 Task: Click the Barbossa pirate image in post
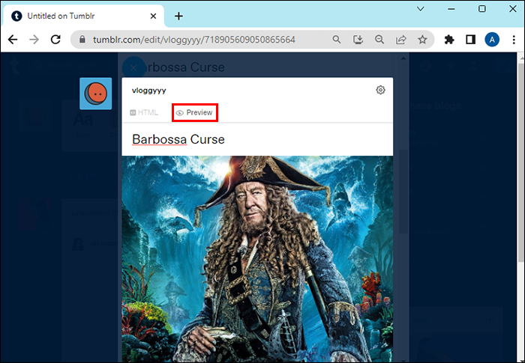pyautogui.click(x=257, y=259)
